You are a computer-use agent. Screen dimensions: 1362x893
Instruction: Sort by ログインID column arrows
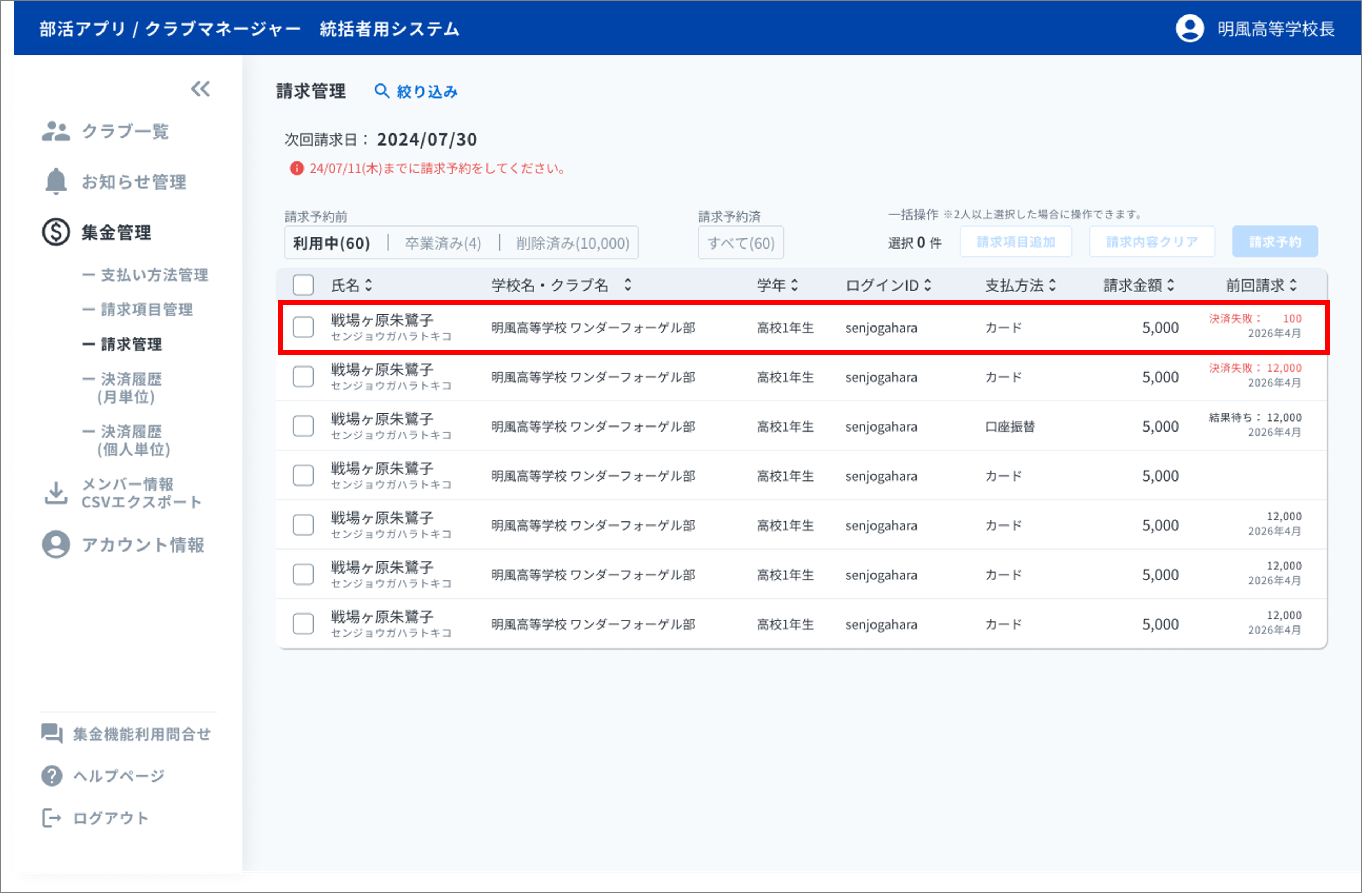928,284
